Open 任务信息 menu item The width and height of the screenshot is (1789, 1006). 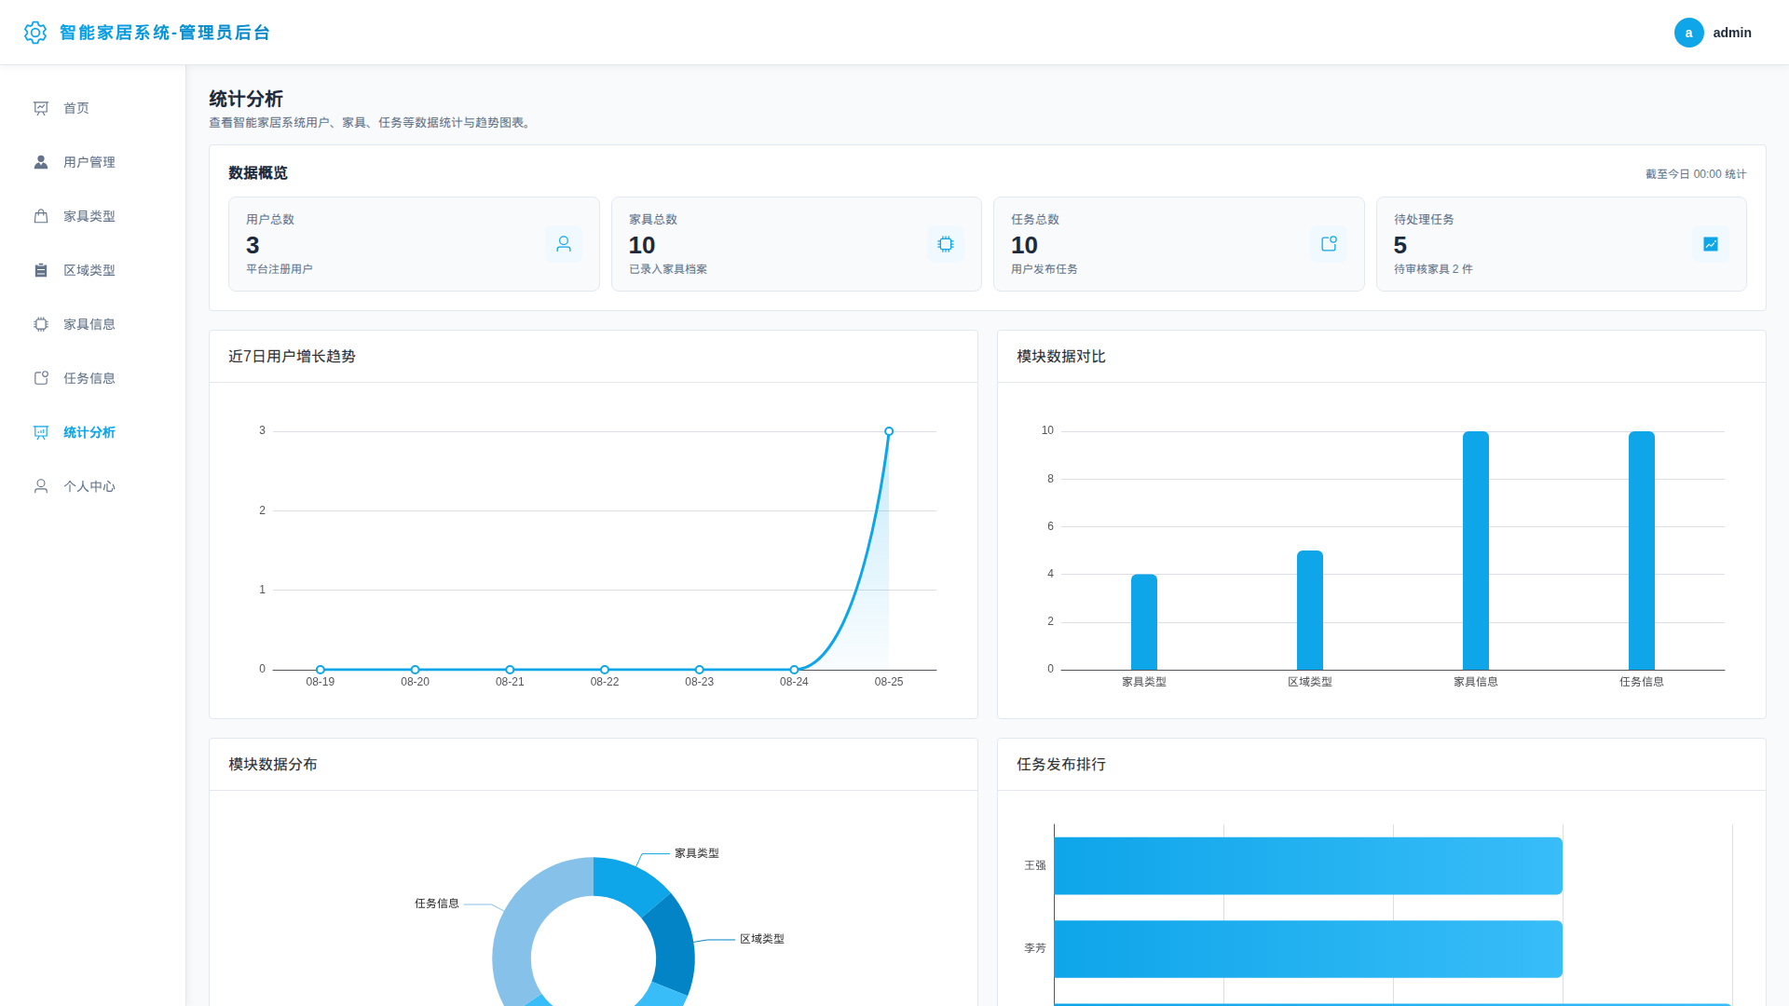93,378
